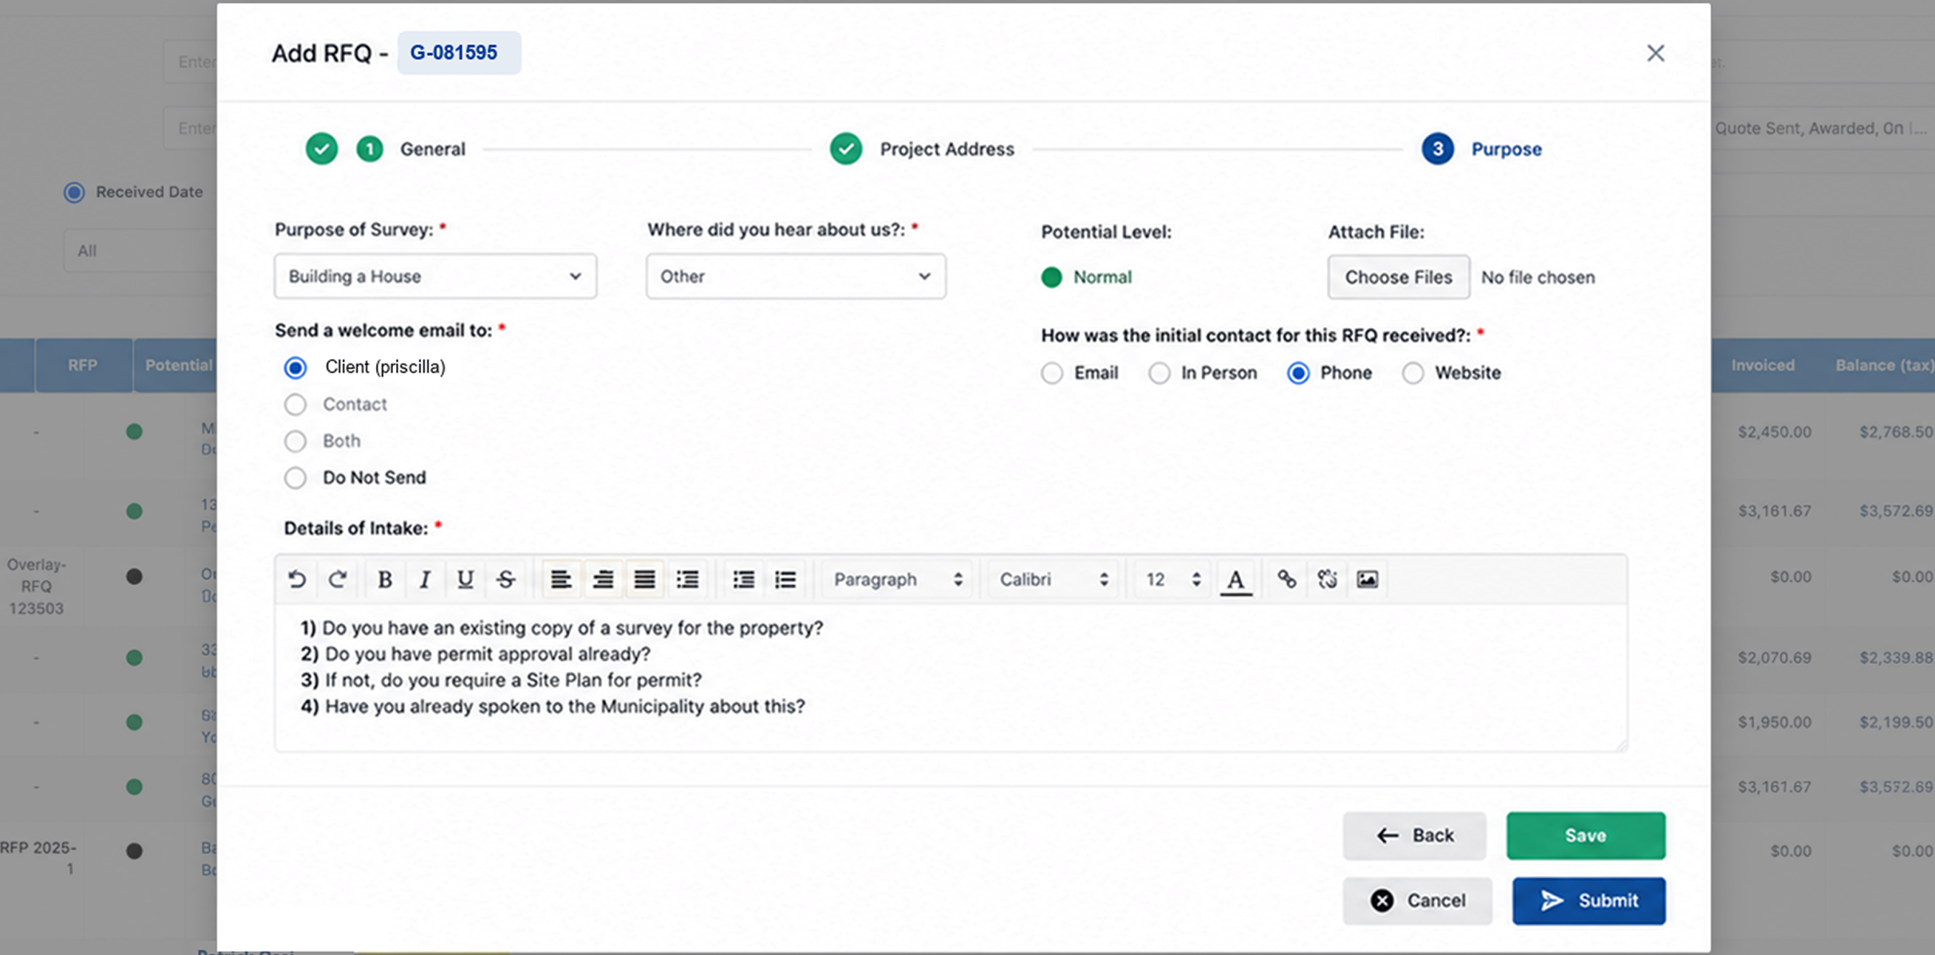This screenshot has width=1935, height=955.
Task: Sort by the Invoiced column header
Action: click(x=1762, y=365)
